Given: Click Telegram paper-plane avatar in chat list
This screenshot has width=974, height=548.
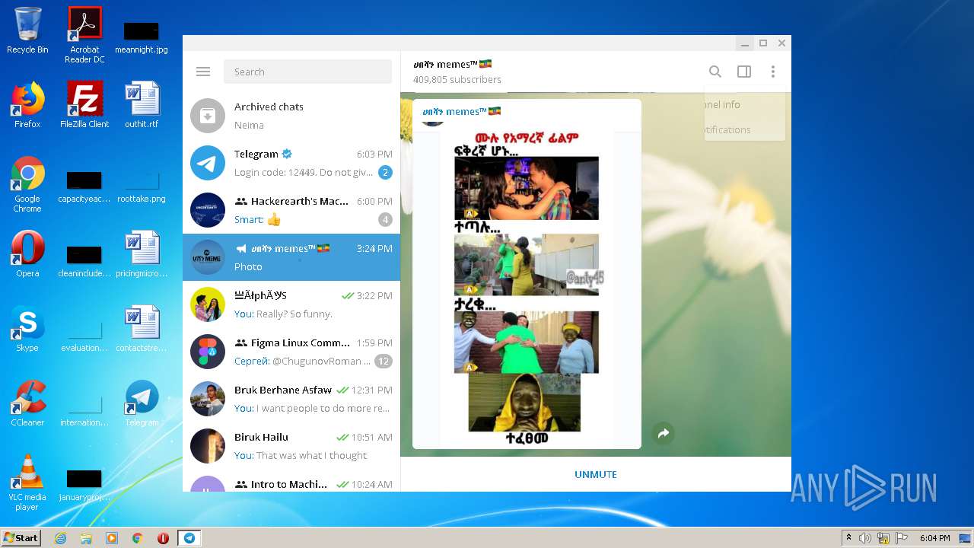Looking at the screenshot, I should tap(208, 163).
